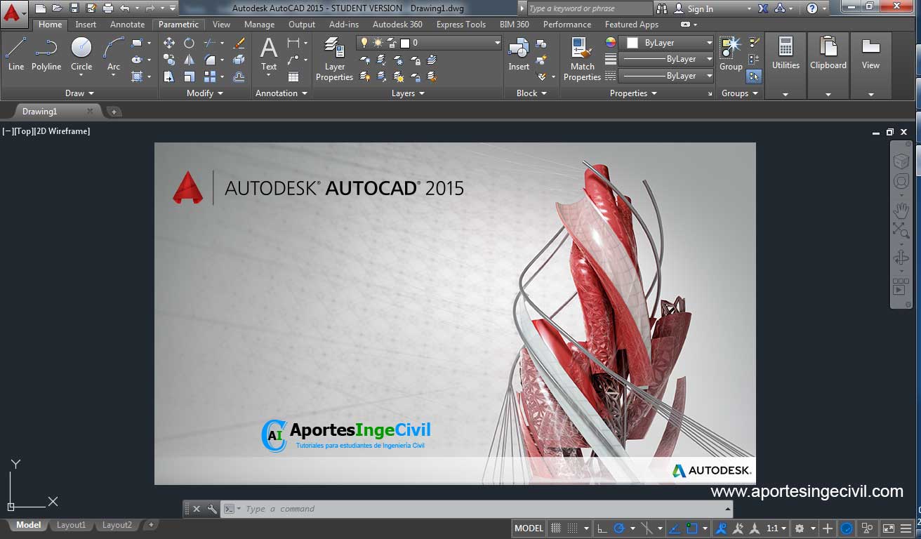Click Match Properties tool
The image size is (921, 539).
[x=582, y=59]
